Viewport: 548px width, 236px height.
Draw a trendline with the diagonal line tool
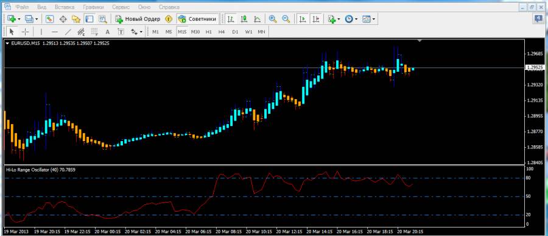pyautogui.click(x=68, y=32)
